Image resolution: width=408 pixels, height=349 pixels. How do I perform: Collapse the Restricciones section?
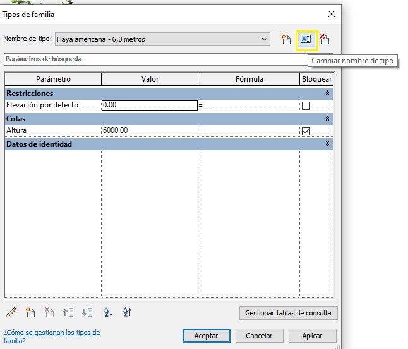pyautogui.click(x=327, y=93)
